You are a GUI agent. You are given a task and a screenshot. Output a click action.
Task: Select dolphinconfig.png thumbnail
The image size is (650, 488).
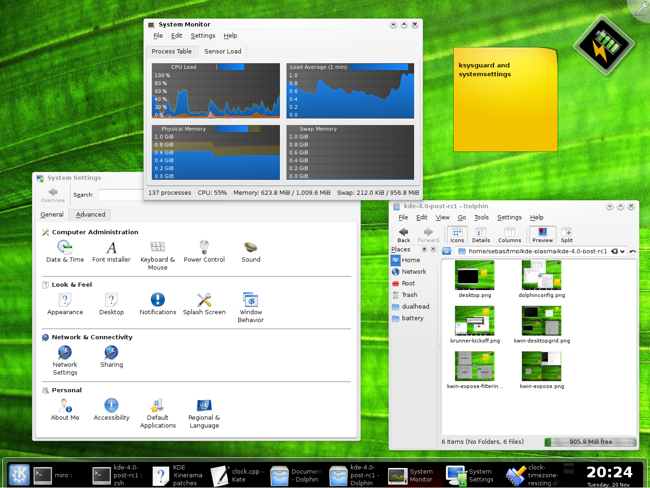541,275
